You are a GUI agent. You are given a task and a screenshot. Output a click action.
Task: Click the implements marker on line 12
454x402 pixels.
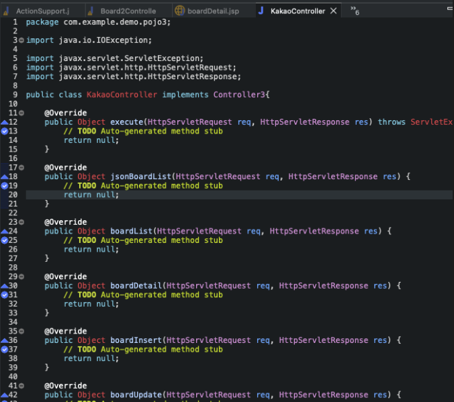pyautogui.click(x=4, y=122)
